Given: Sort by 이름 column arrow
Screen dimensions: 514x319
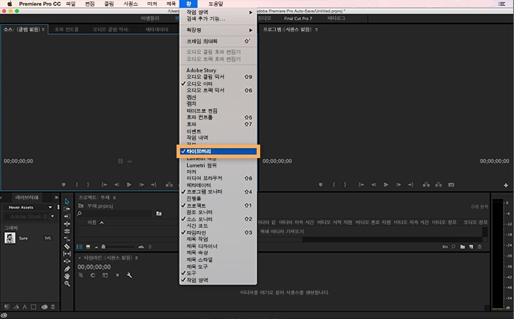Looking at the screenshot, I should [101, 223].
